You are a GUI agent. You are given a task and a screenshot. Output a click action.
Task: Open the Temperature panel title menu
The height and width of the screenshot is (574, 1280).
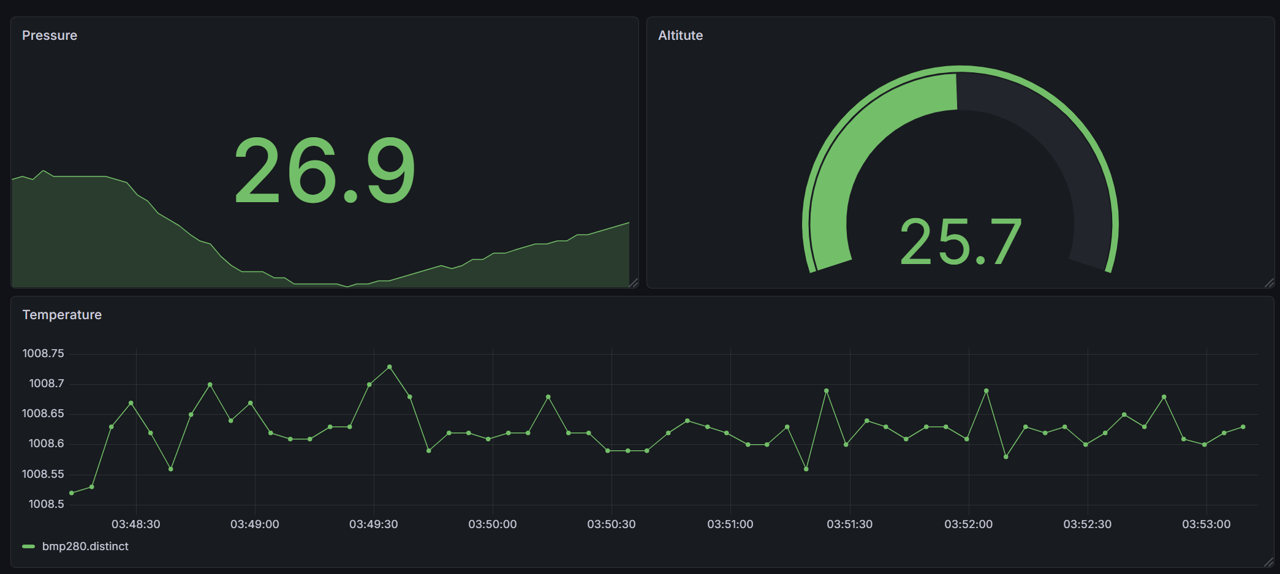[62, 315]
